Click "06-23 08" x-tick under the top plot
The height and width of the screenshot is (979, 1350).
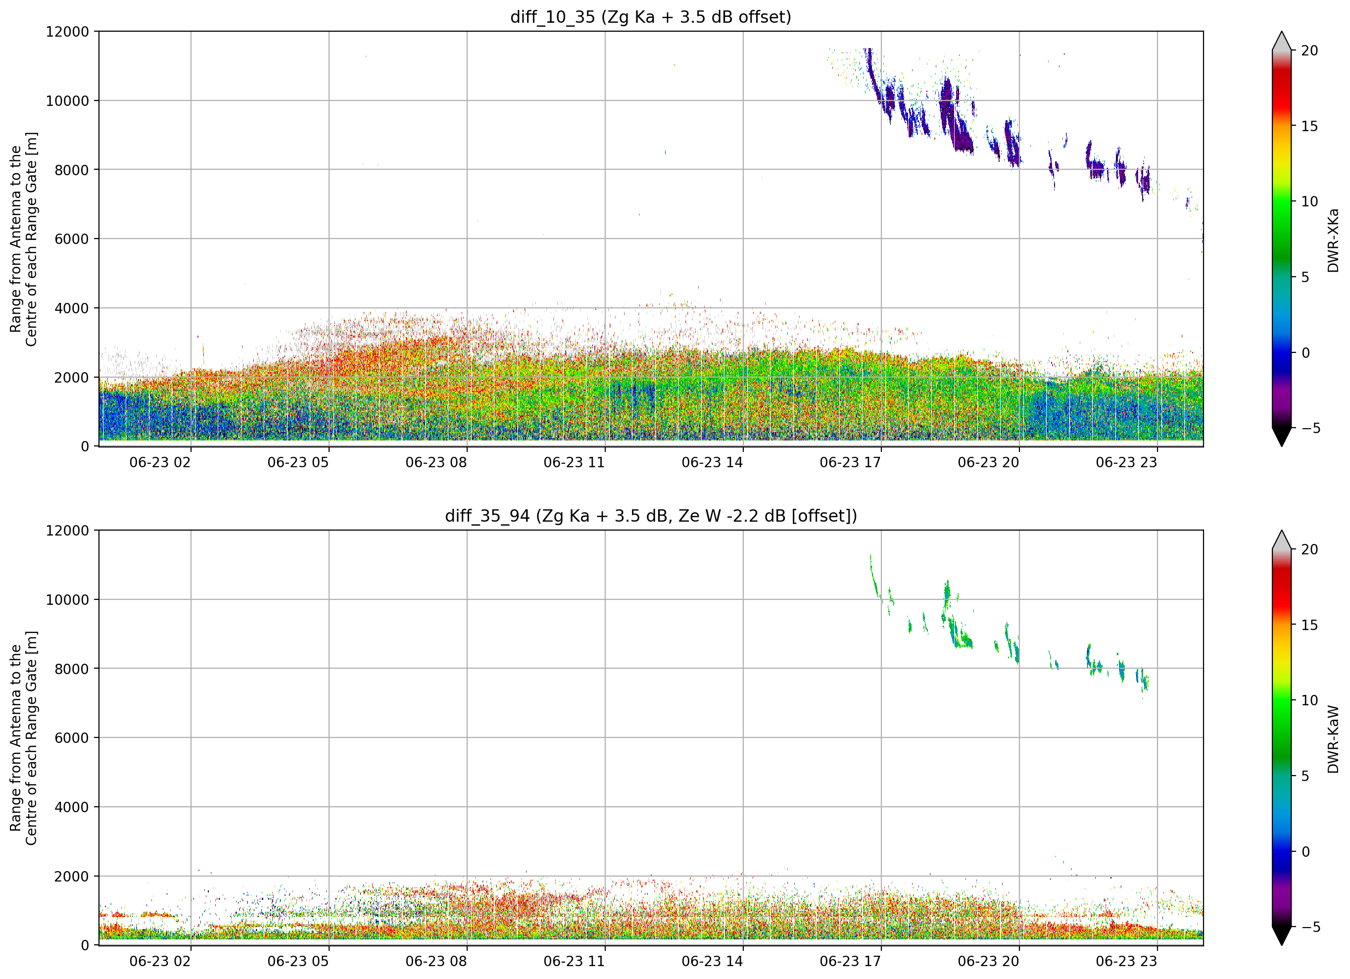point(436,463)
